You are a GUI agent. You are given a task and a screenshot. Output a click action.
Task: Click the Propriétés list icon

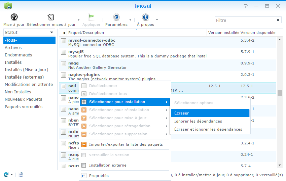[x=84, y=176]
